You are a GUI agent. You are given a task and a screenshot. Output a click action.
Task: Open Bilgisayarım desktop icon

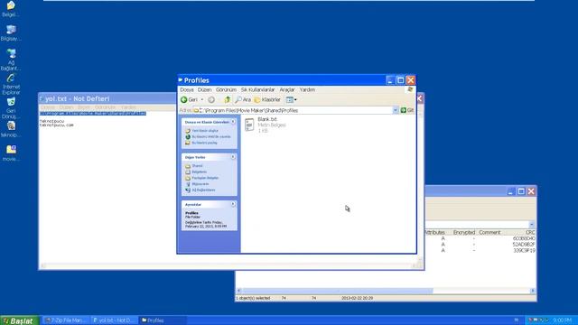tap(11, 33)
